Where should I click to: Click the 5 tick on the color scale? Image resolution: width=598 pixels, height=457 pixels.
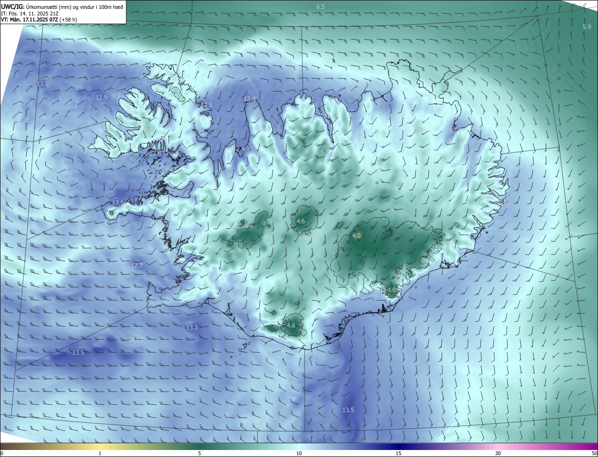tap(199, 453)
